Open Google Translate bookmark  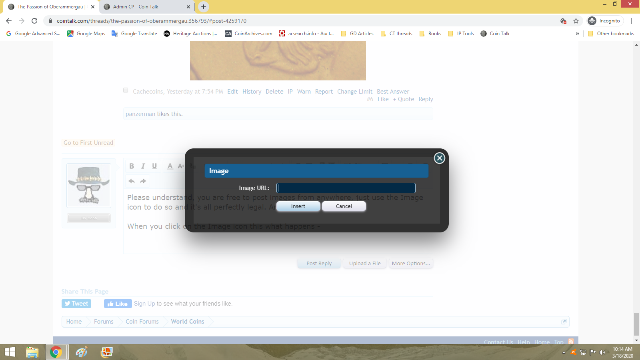click(x=134, y=34)
